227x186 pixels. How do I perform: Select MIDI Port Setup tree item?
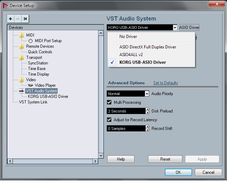click(x=48, y=41)
